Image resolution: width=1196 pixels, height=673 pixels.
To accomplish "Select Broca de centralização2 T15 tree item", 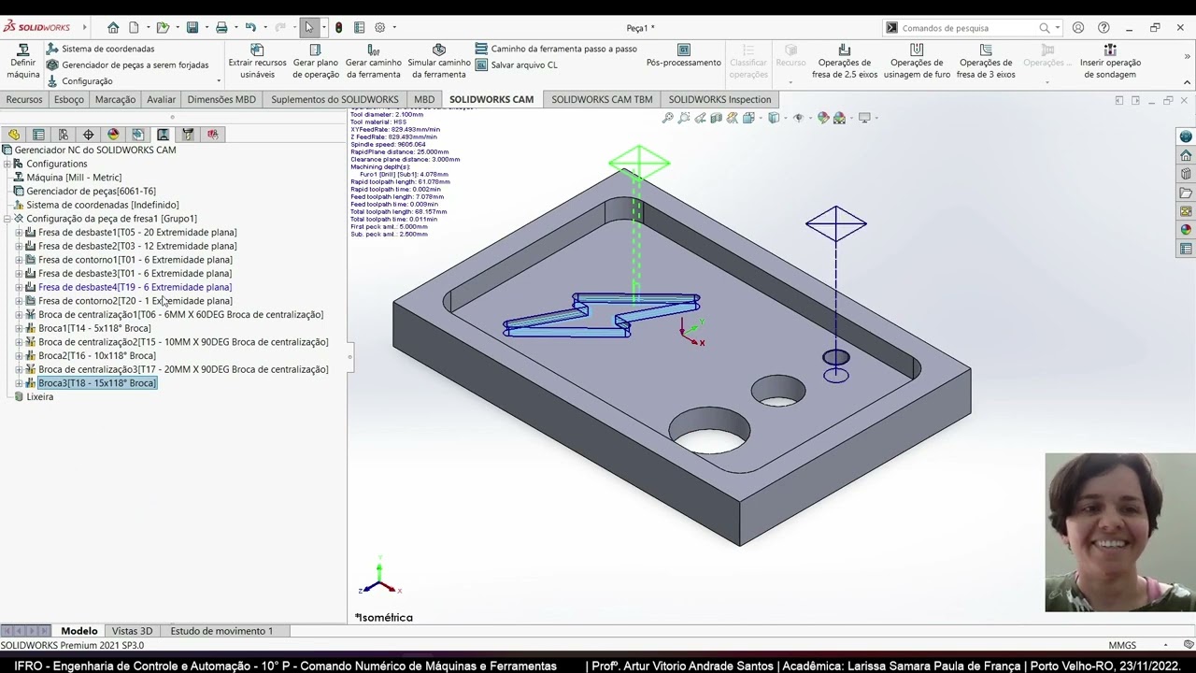I will [183, 342].
